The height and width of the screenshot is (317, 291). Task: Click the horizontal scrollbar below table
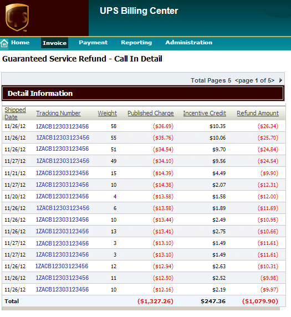pos(141,309)
